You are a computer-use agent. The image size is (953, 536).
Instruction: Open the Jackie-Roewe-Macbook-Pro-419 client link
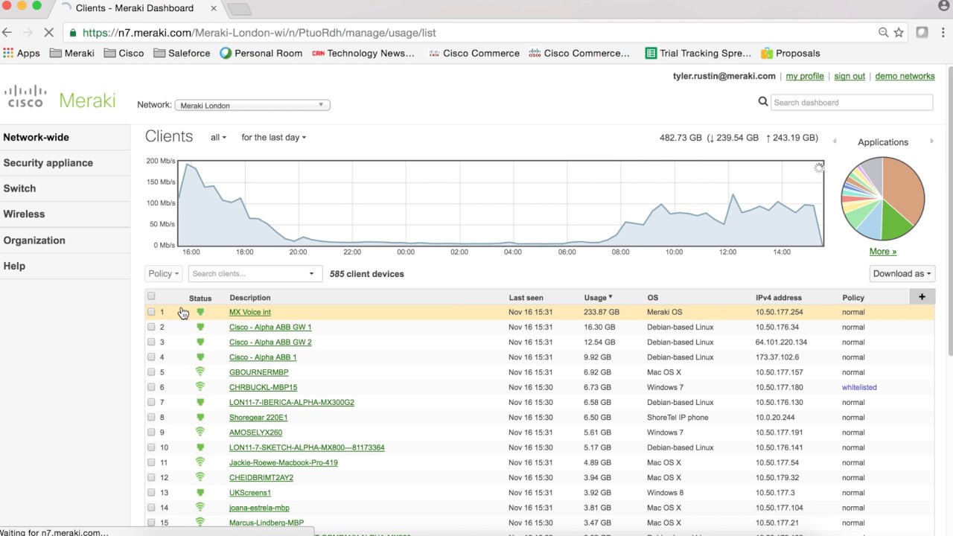tap(283, 462)
